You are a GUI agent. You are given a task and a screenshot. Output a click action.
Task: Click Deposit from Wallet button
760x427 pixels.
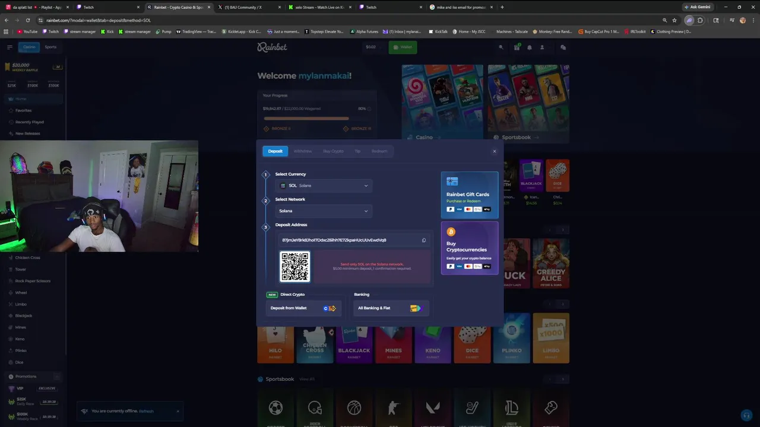pos(303,308)
